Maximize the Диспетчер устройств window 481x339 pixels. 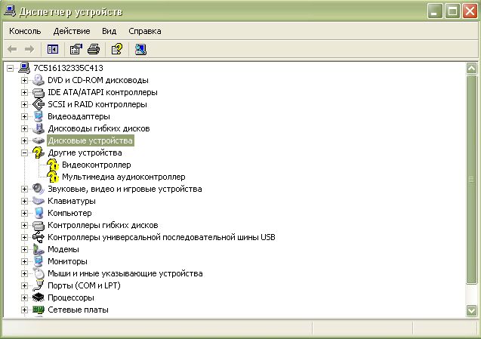pyautogui.click(x=452, y=11)
